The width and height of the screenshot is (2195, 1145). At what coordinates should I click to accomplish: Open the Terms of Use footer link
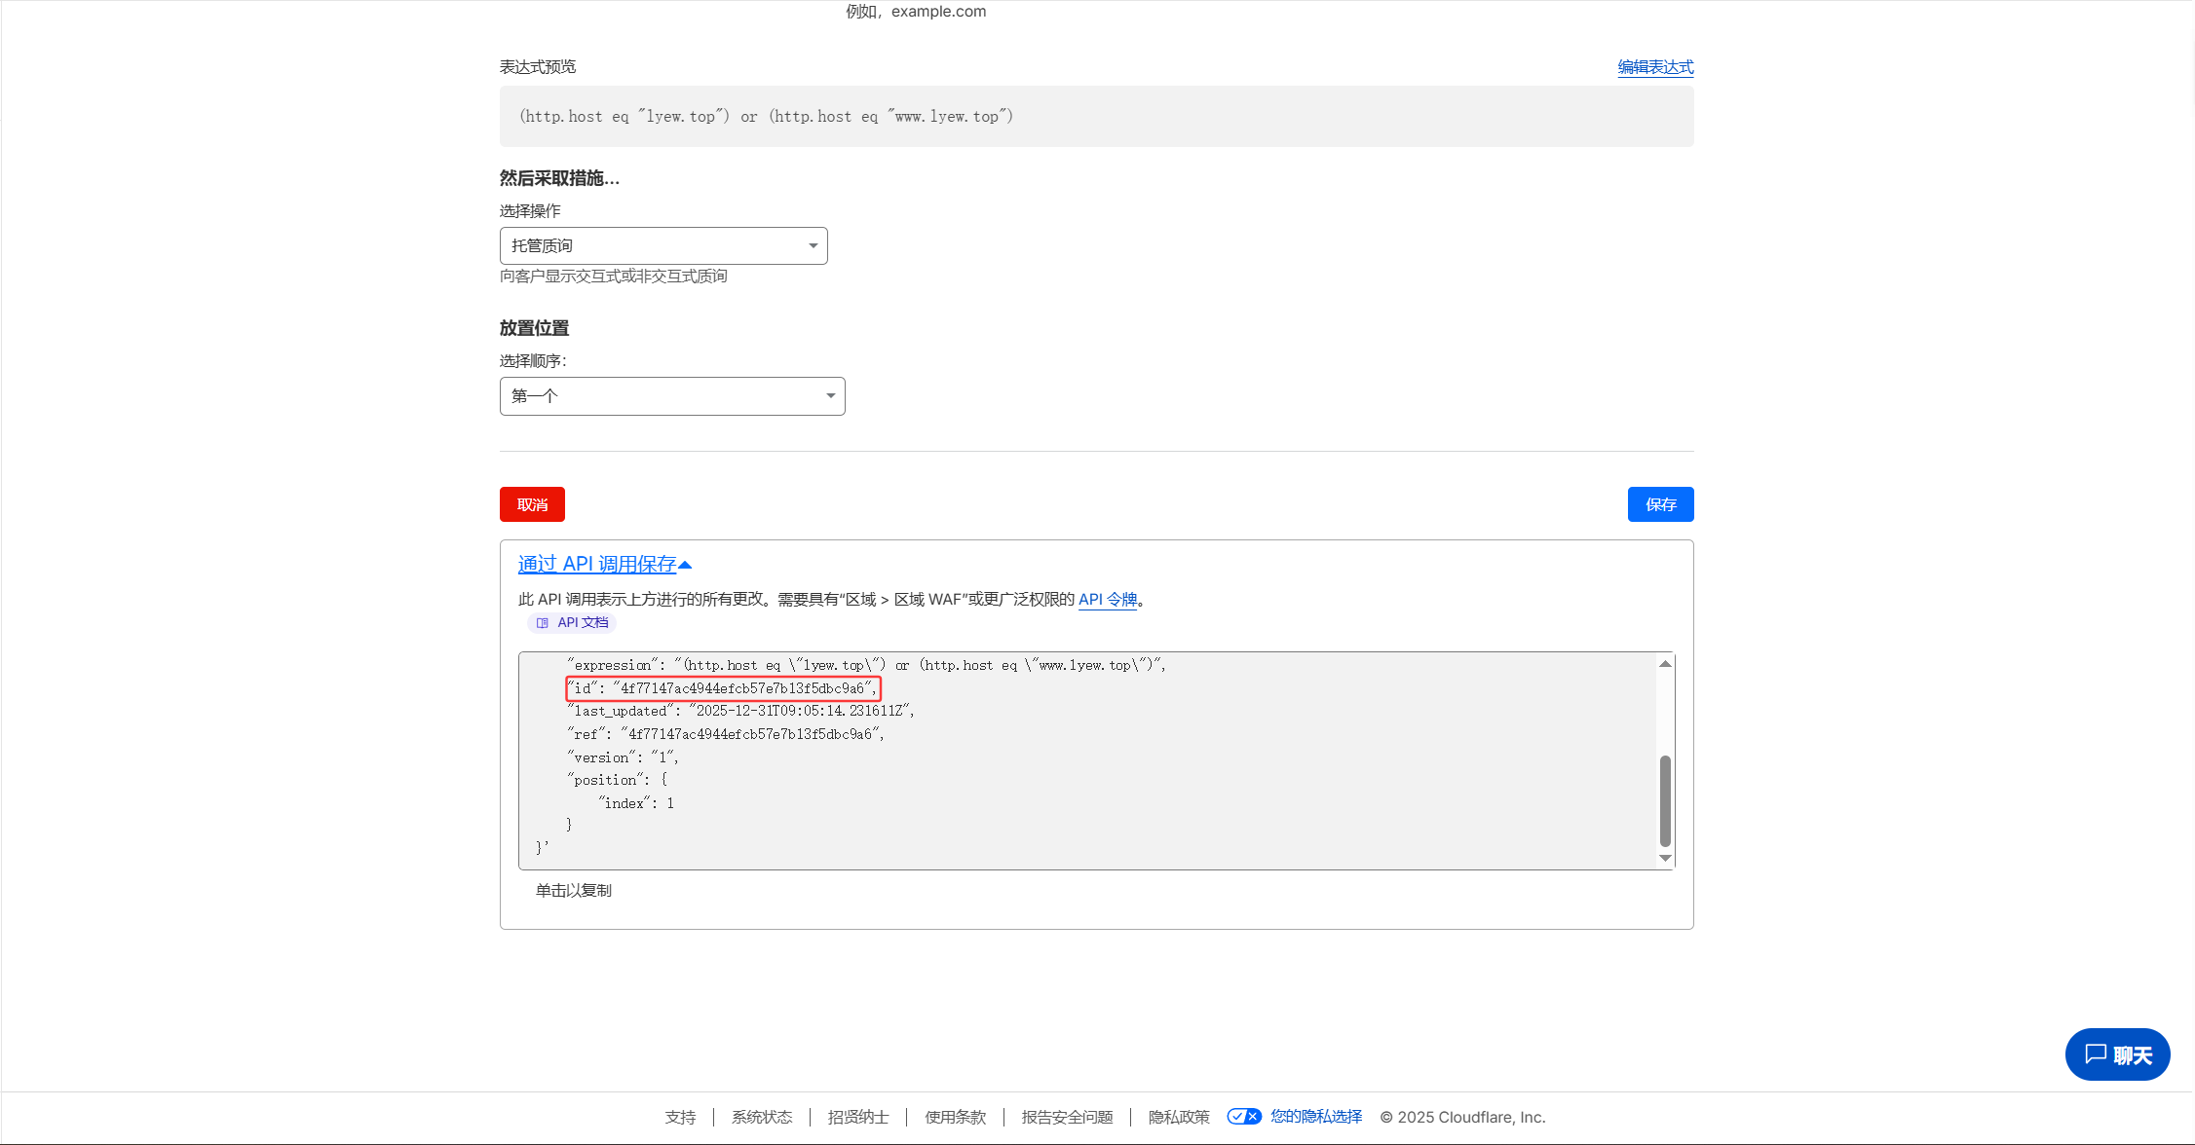955,1117
